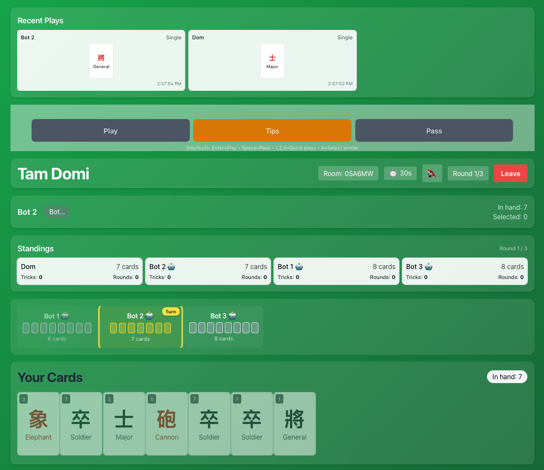Pass the current turn
The width and height of the screenshot is (544, 470).
pos(434,131)
